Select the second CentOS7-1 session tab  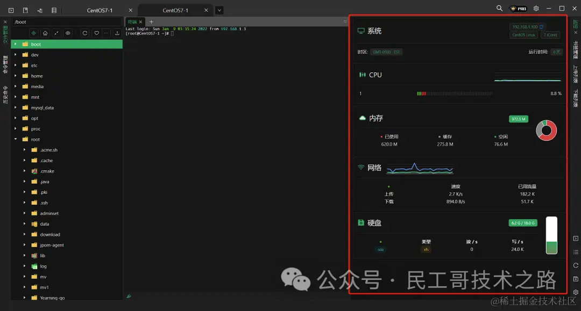[174, 10]
